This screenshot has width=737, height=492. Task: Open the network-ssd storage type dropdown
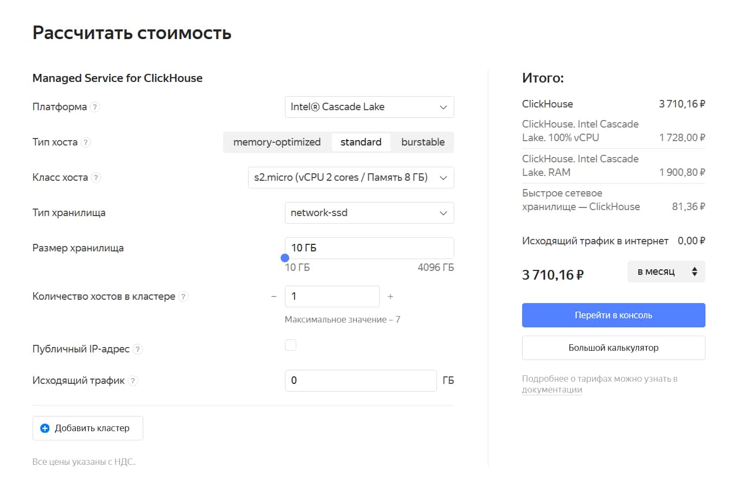point(369,213)
